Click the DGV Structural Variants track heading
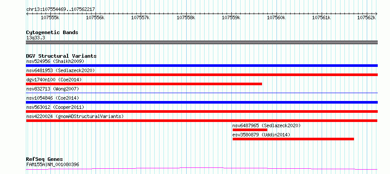Image resolution: width=390 pixels, height=174 pixels. (61, 56)
